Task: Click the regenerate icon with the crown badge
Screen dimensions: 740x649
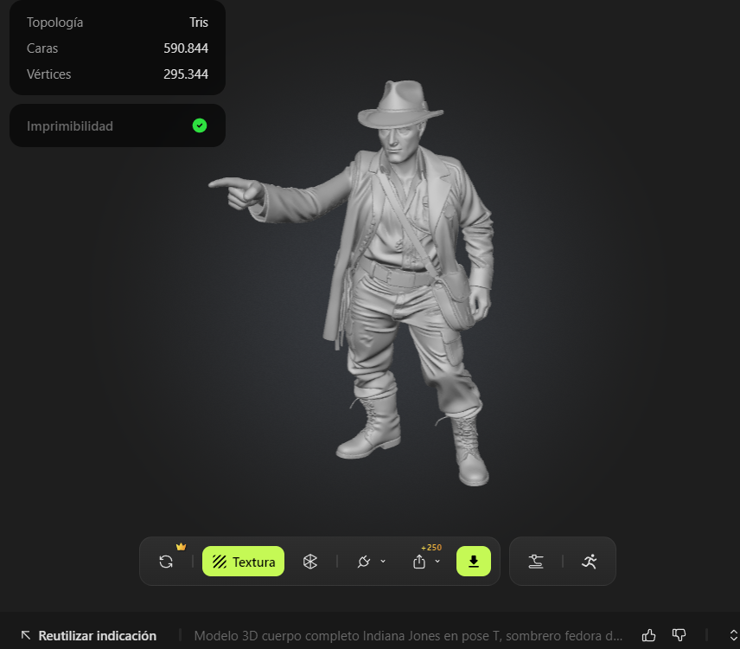Action: (166, 562)
